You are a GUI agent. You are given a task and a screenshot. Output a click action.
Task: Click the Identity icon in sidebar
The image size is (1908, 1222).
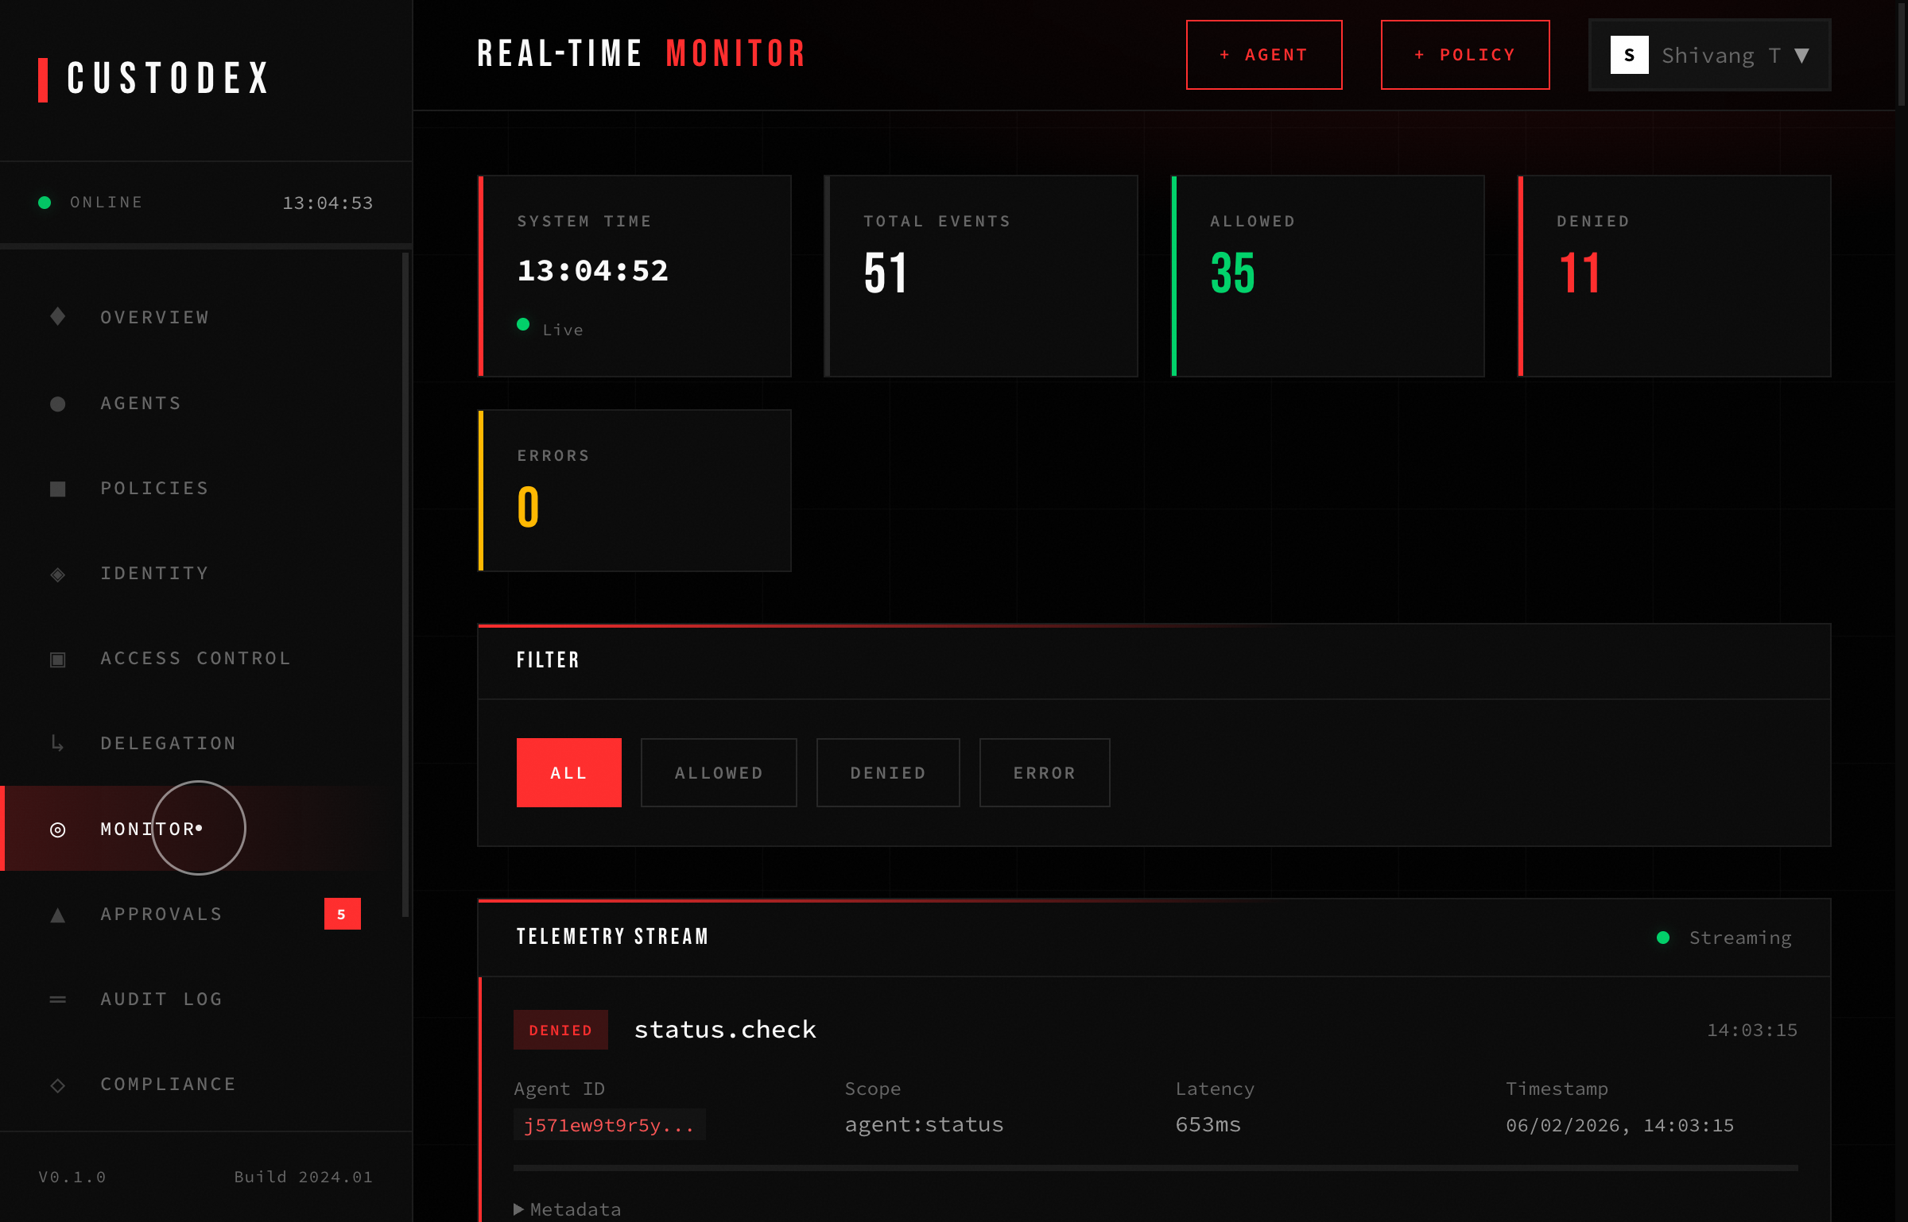(x=56, y=573)
